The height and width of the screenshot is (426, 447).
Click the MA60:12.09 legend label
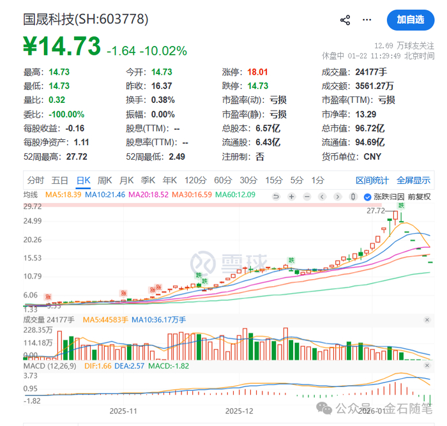click(235, 195)
